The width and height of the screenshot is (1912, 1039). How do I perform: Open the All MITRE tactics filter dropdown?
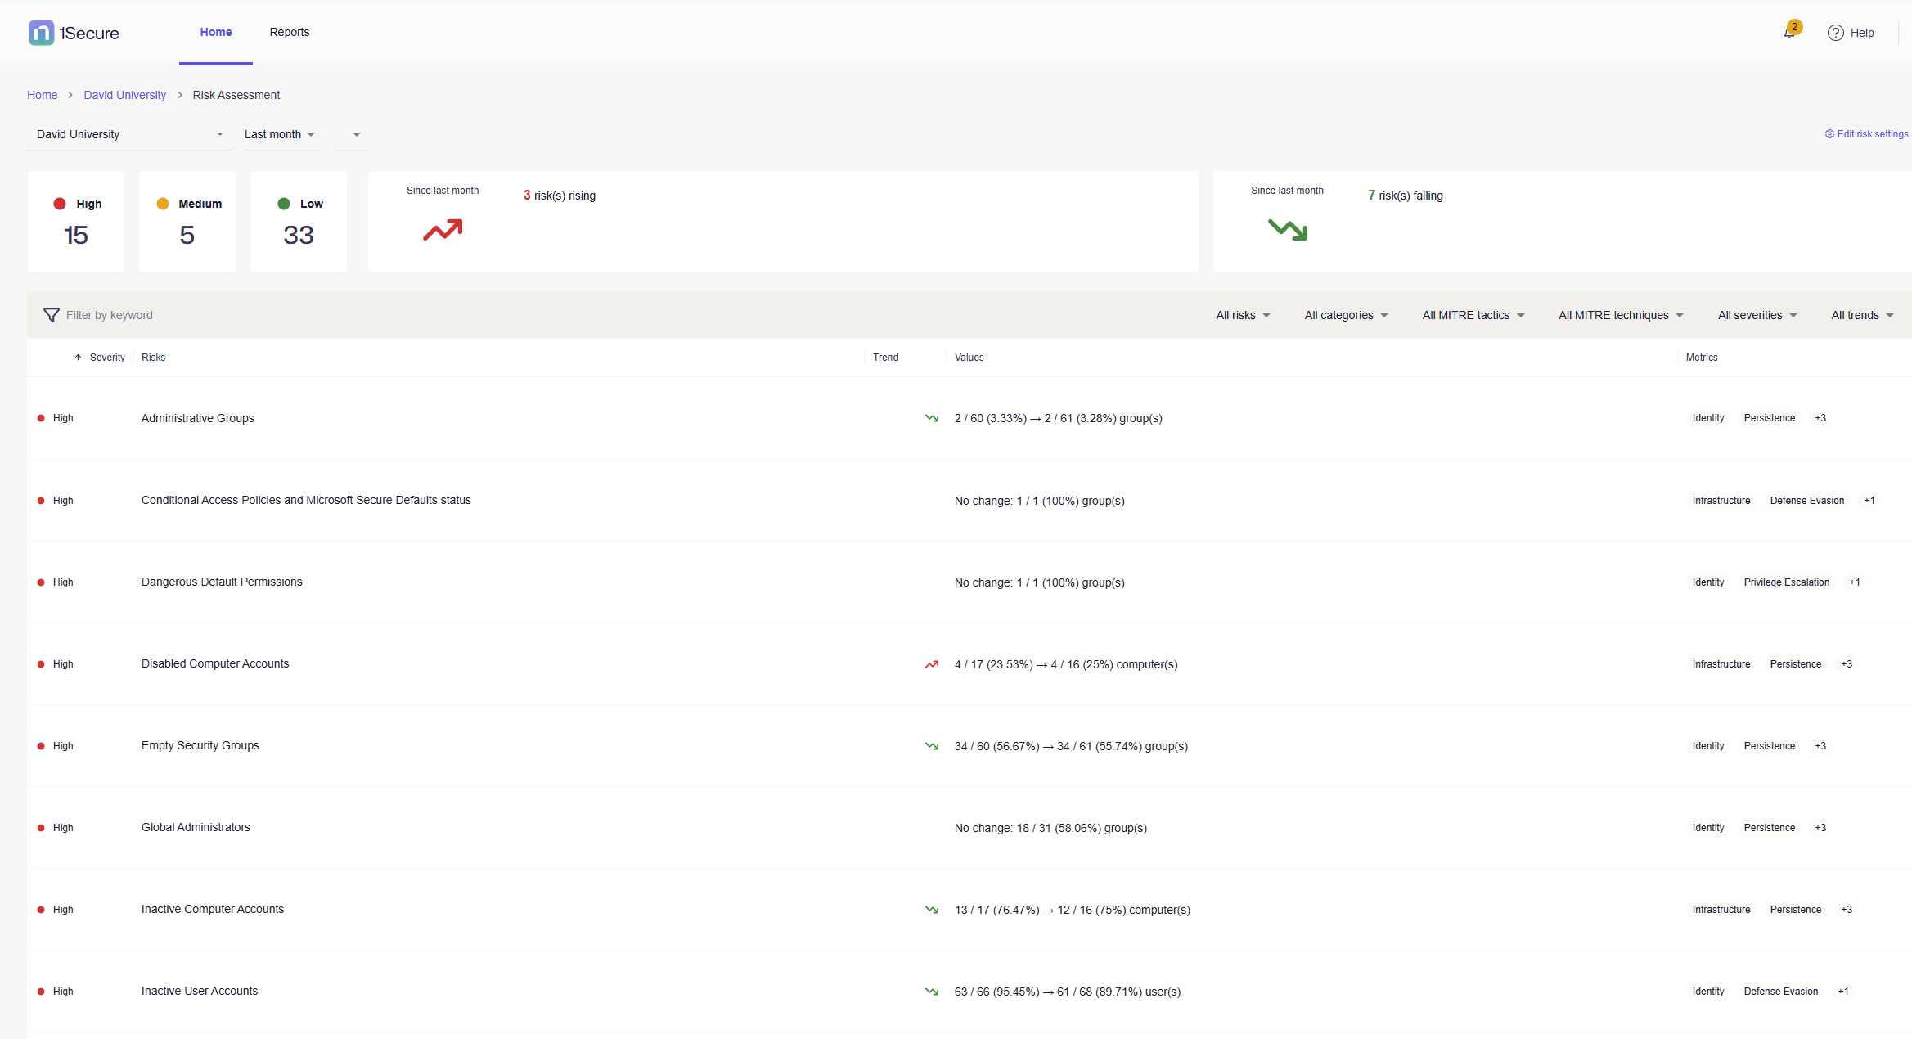pos(1473,315)
